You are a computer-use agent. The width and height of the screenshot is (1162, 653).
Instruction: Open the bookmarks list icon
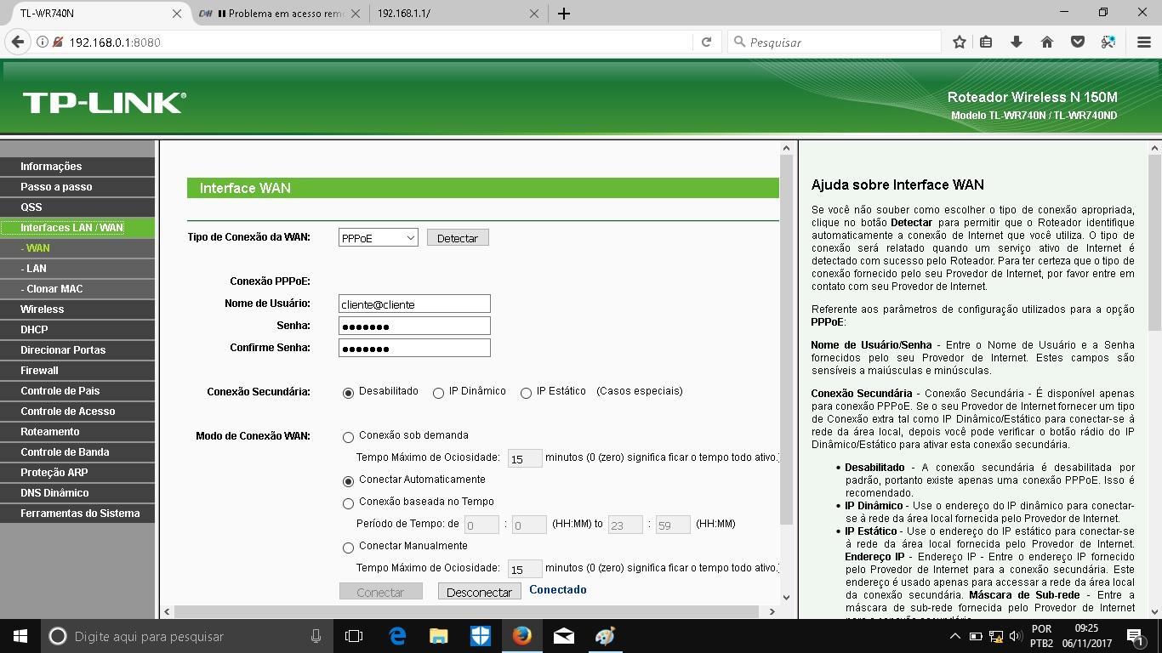pyautogui.click(x=986, y=42)
